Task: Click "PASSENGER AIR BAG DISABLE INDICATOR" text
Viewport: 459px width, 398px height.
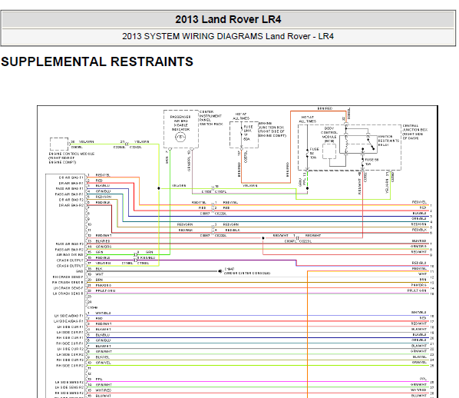Action: click(180, 123)
